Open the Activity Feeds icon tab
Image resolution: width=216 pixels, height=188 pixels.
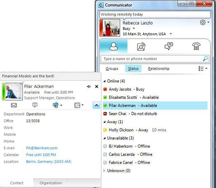pos(141,47)
